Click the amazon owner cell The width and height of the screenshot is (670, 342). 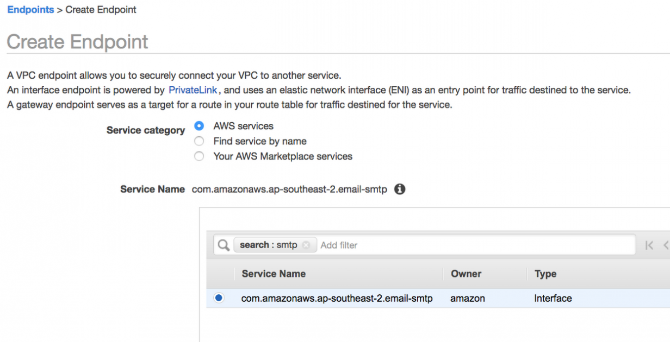pos(468,298)
